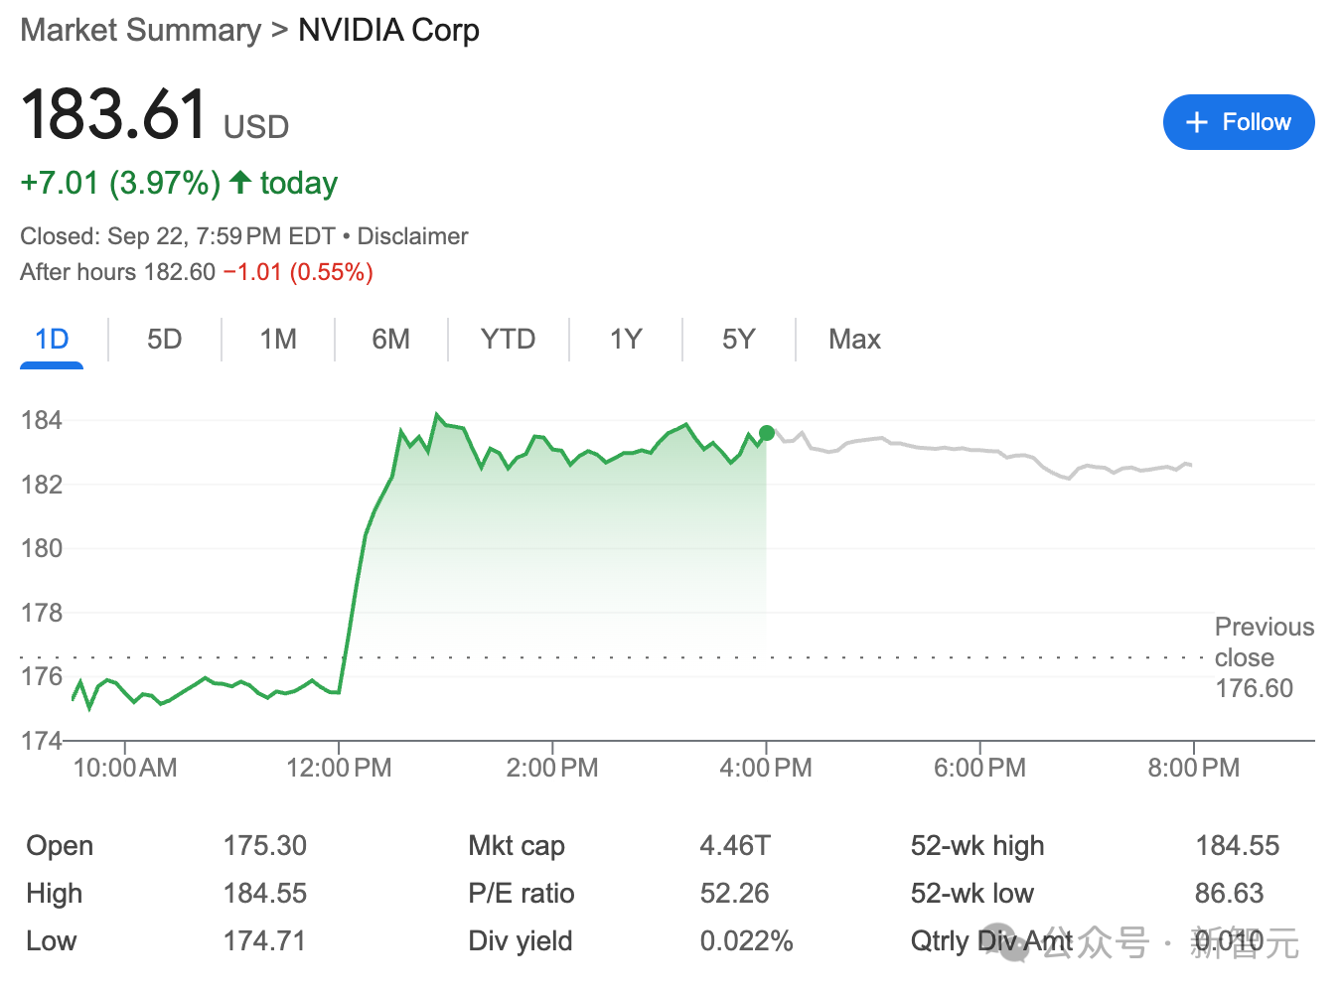This screenshot has width=1343, height=997.
Task: Go back to Market Summary
Action: click(141, 30)
